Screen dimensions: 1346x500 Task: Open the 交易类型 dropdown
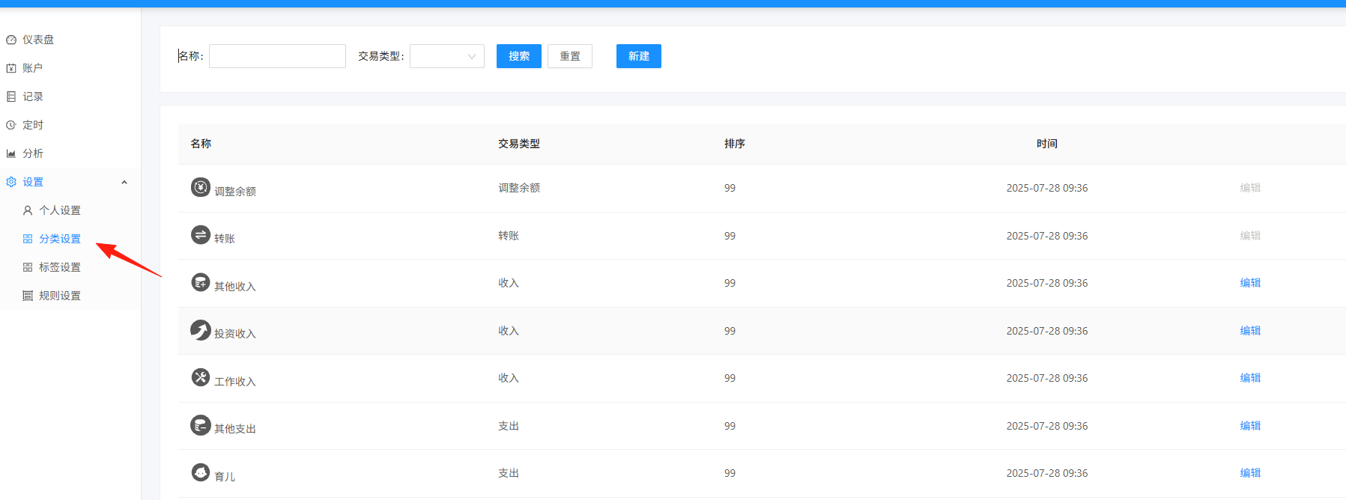click(447, 56)
